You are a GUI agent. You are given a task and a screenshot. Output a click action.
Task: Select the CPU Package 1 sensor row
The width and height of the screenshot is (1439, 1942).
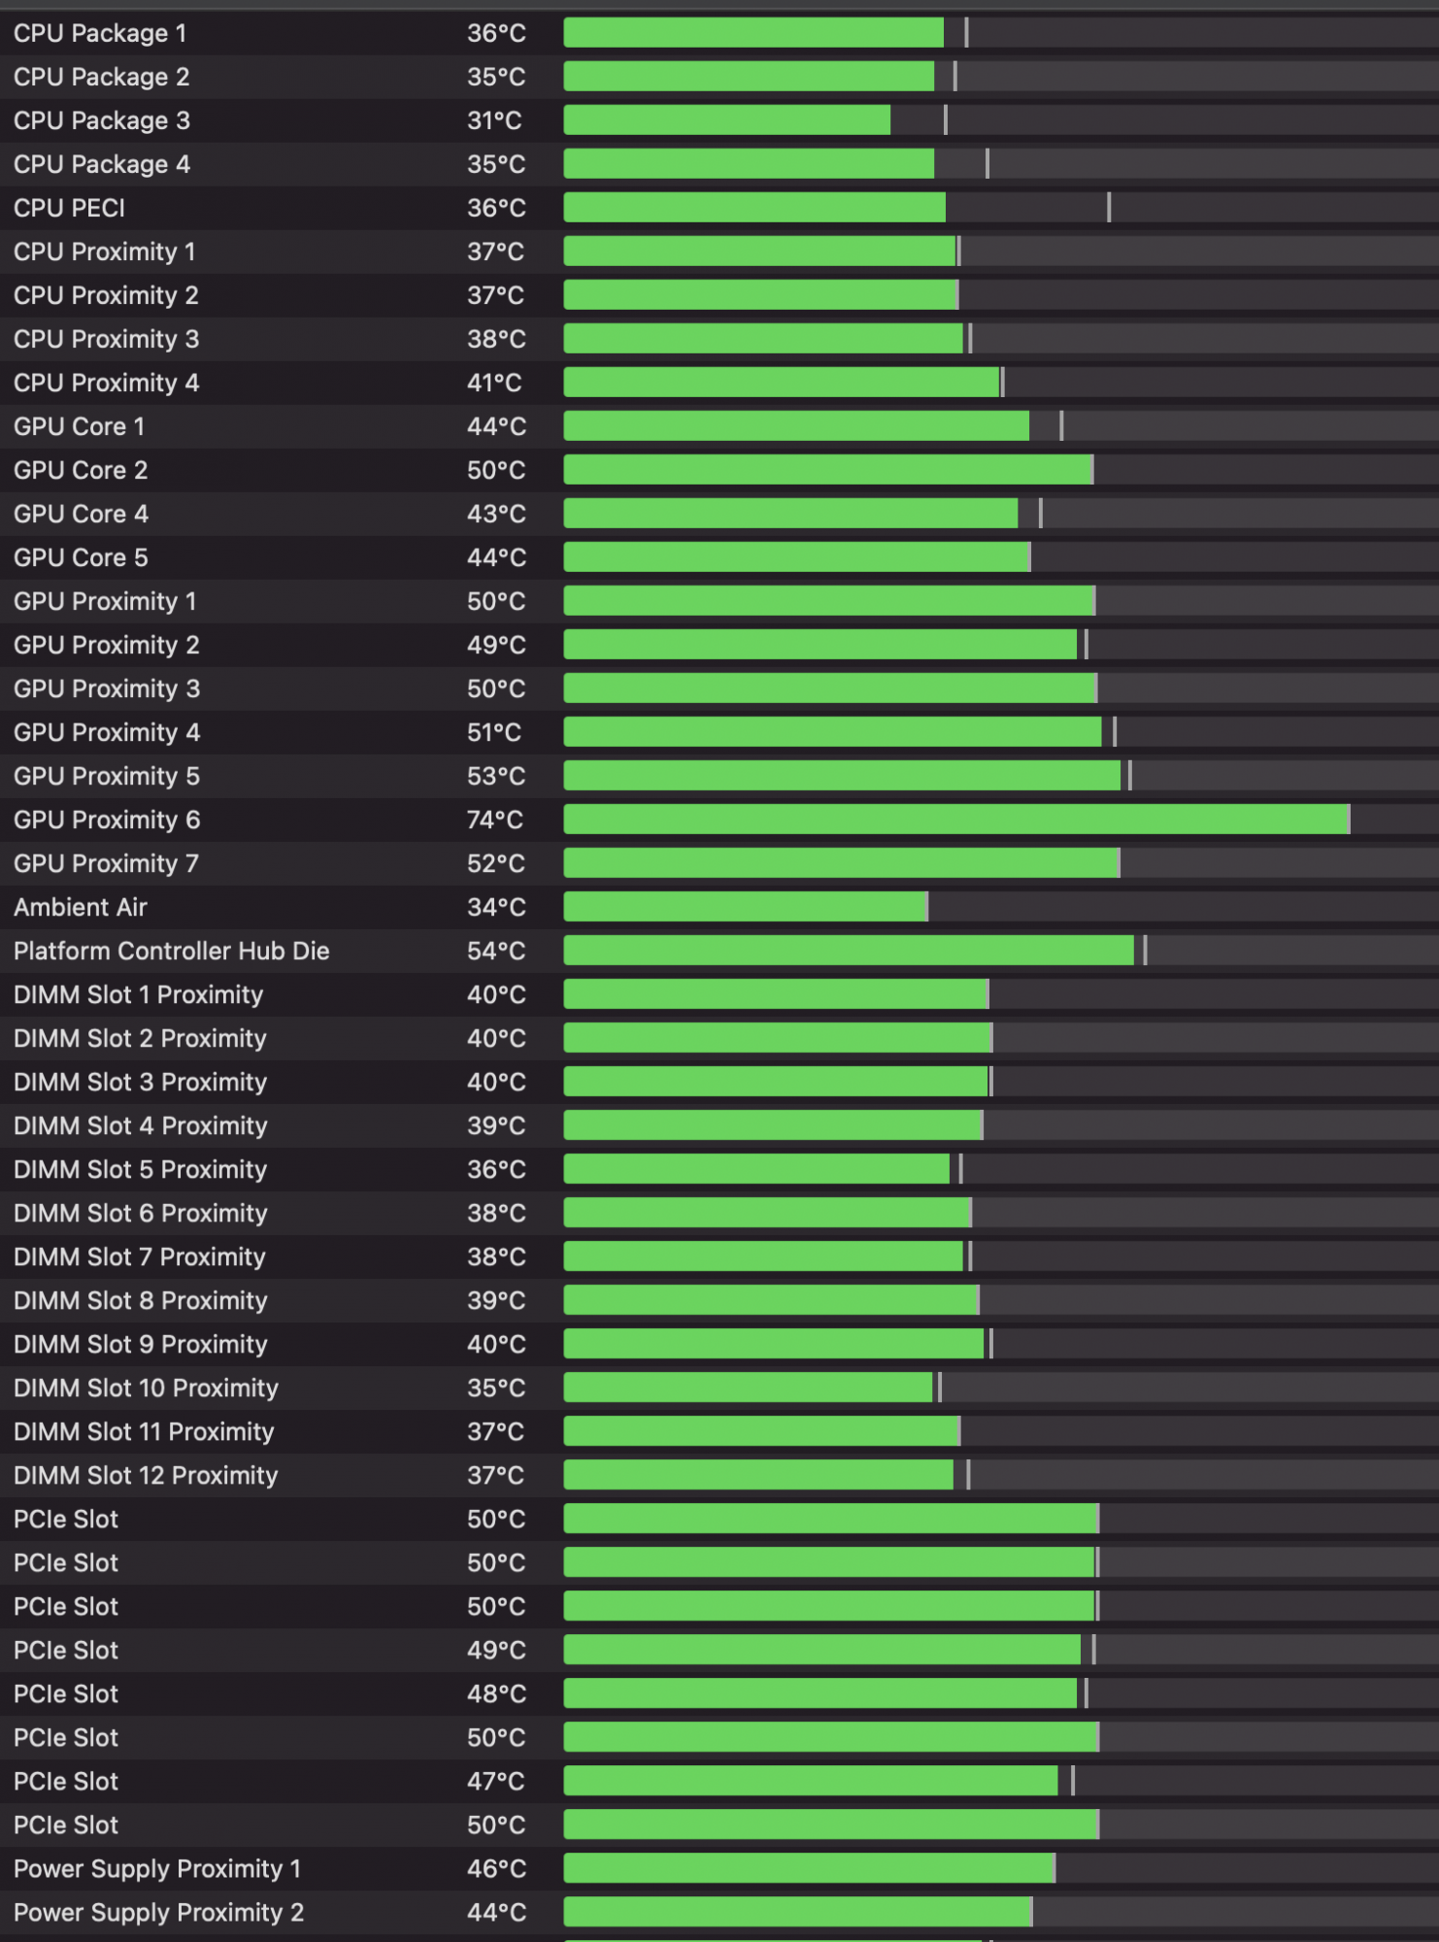coord(100,33)
